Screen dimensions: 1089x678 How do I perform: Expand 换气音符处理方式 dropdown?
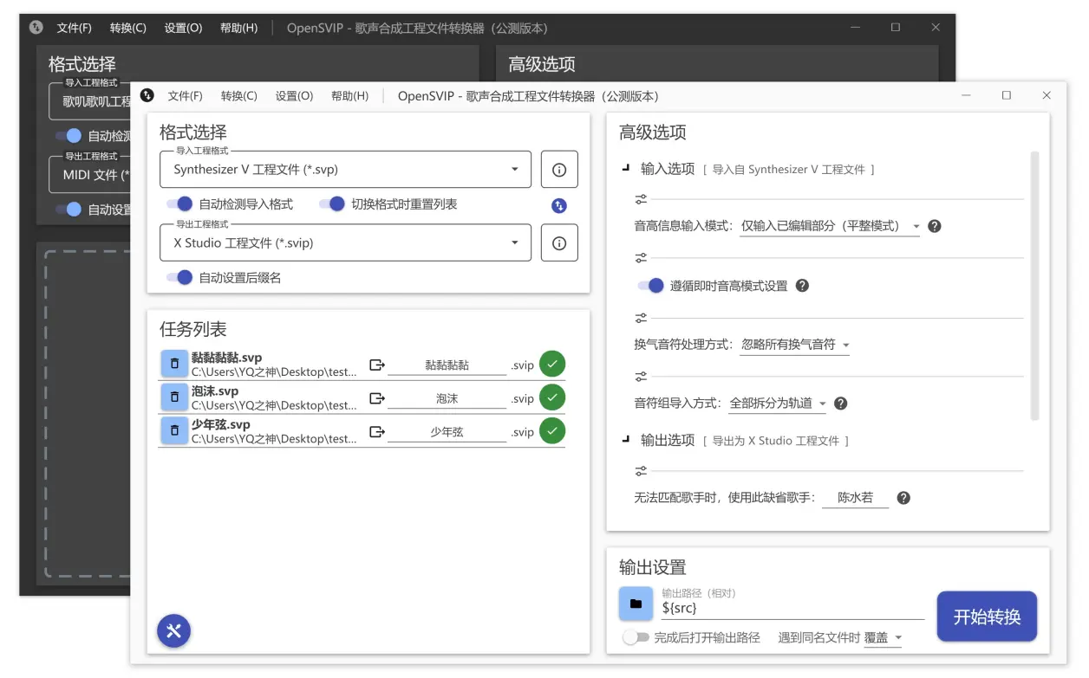[x=795, y=345]
